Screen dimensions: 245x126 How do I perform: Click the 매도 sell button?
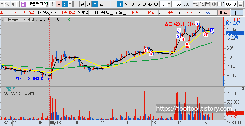237,13
